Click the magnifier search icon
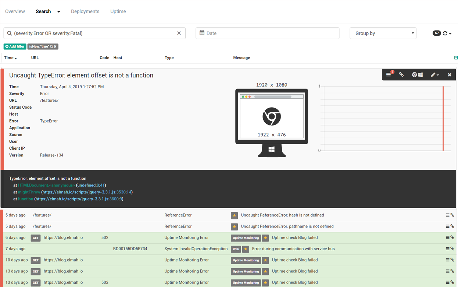 point(10,33)
